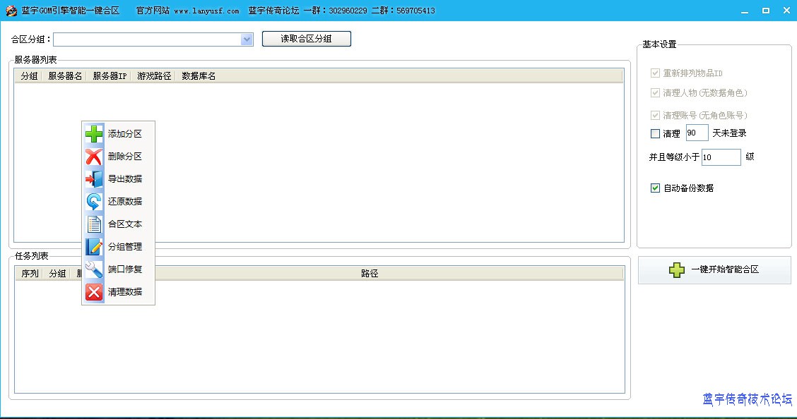Click the green plus Add Partition icon
Viewport: 797px width, 419px height.
[94, 134]
